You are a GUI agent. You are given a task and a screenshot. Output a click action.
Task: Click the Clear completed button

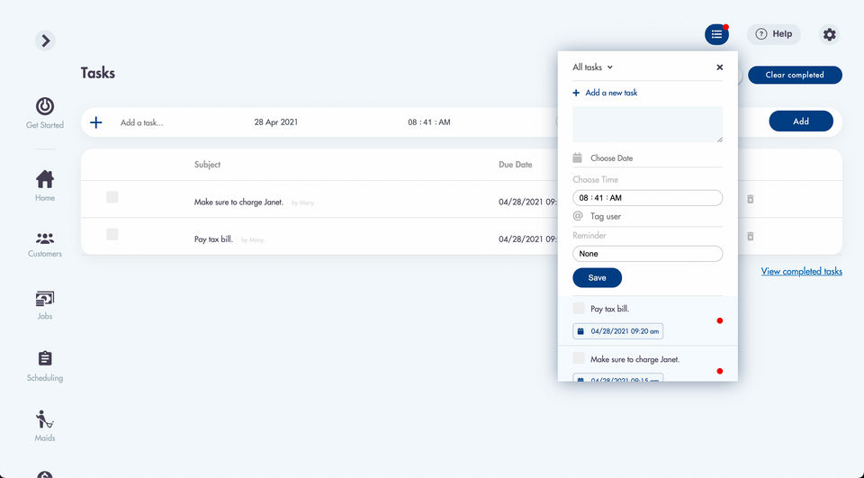pos(795,75)
